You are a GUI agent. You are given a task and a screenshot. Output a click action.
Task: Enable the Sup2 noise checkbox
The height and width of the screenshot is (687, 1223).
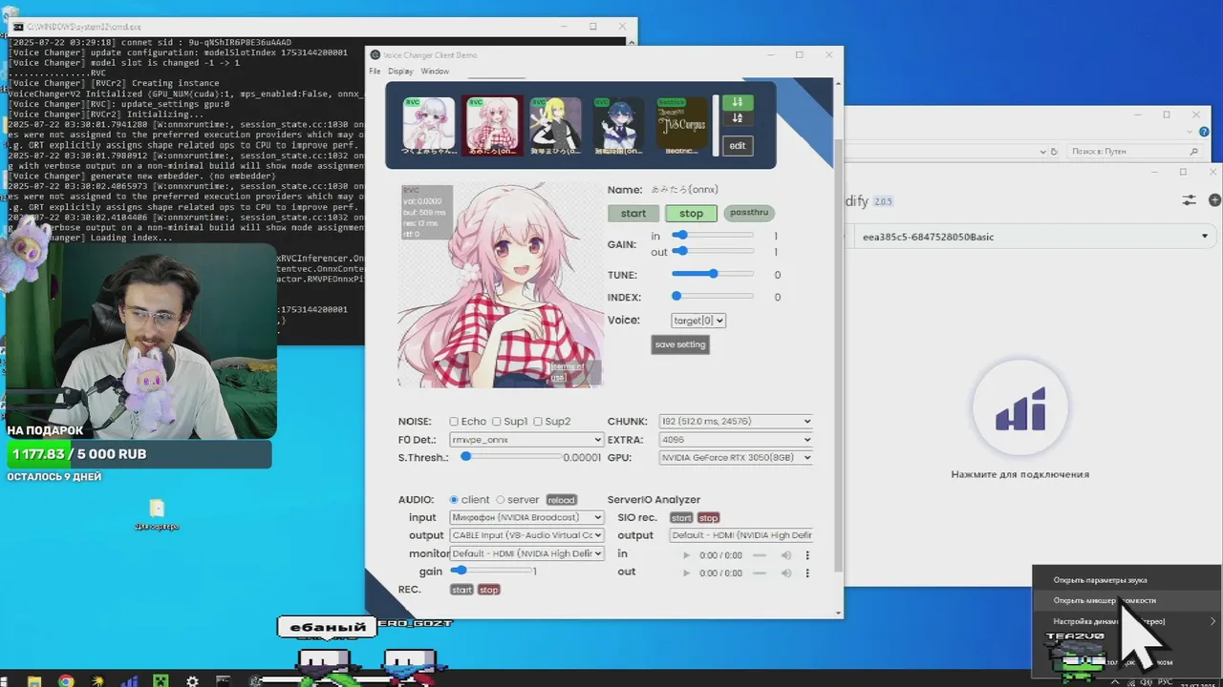538,422
